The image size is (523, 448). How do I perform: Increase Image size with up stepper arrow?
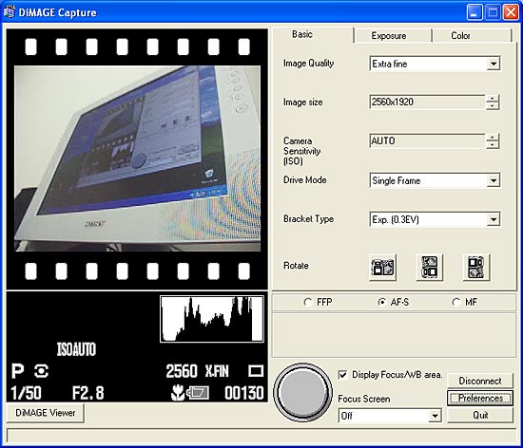[x=493, y=98]
